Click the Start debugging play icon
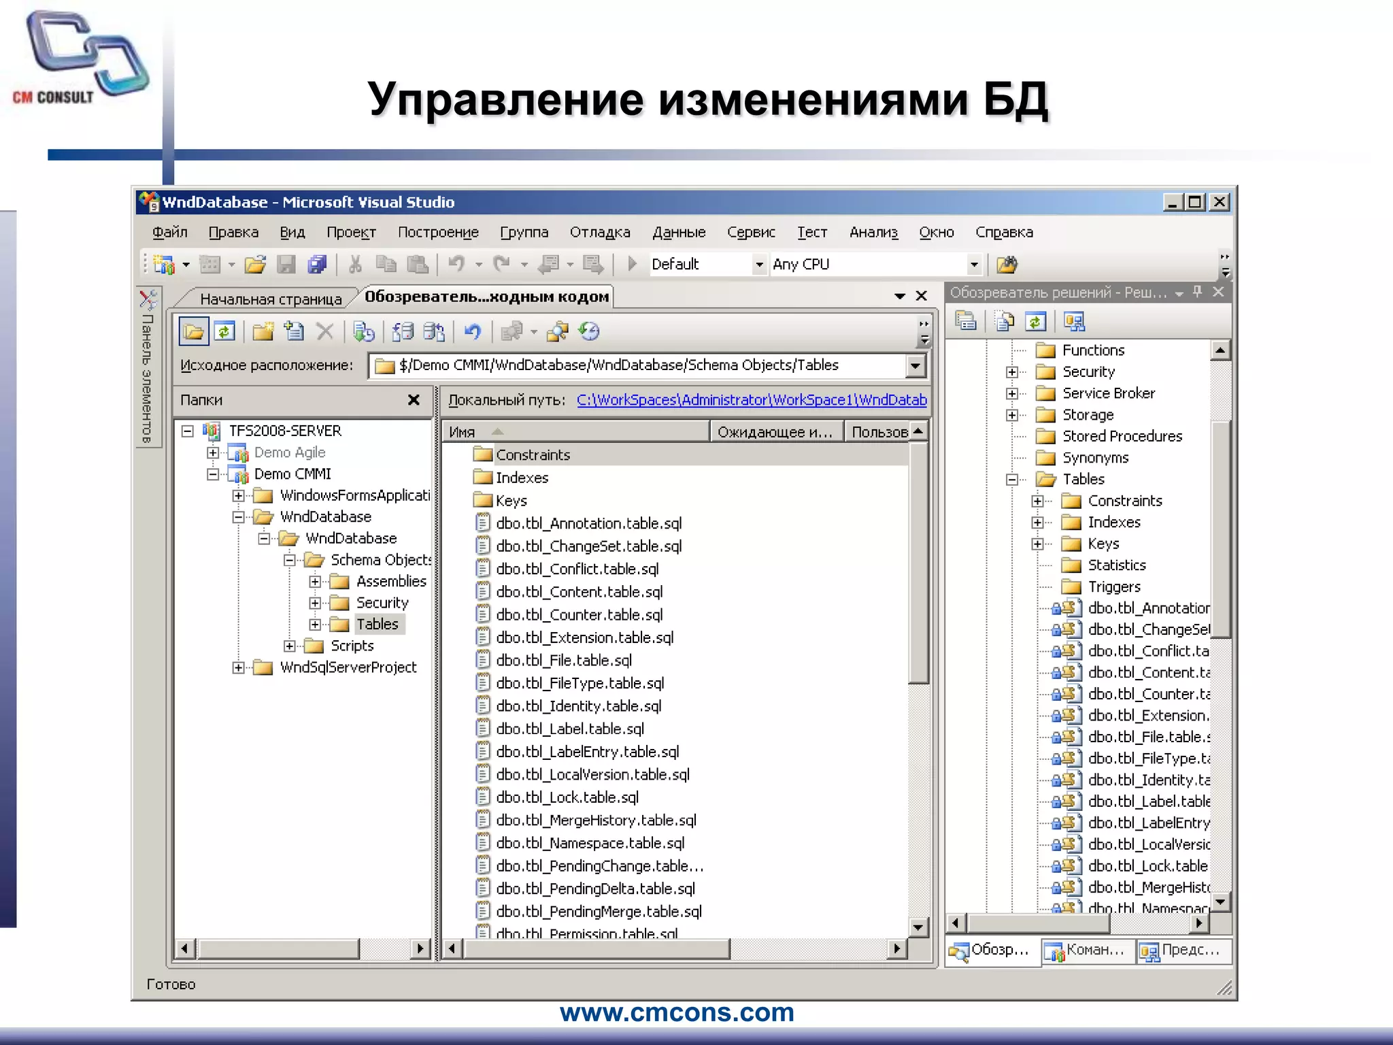This screenshot has height=1045, width=1393. [x=632, y=263]
